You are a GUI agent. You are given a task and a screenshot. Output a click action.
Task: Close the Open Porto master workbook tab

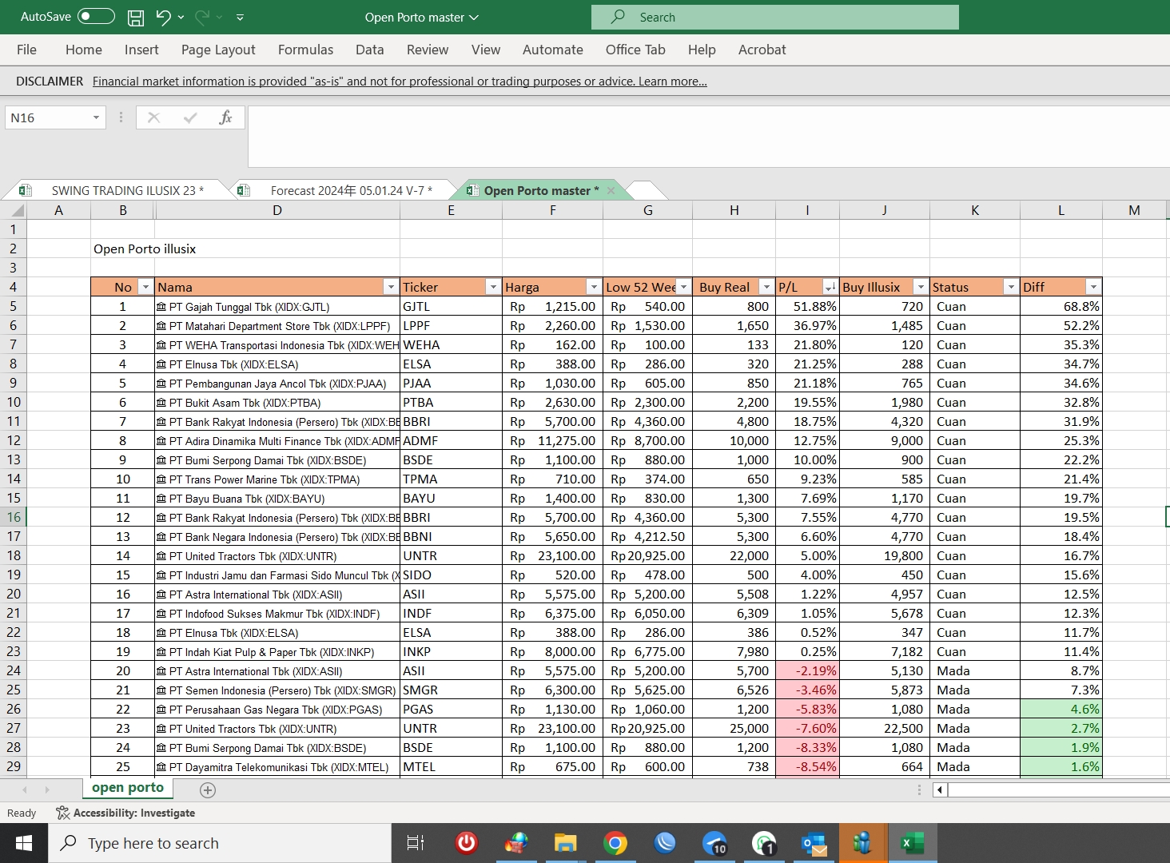(611, 190)
